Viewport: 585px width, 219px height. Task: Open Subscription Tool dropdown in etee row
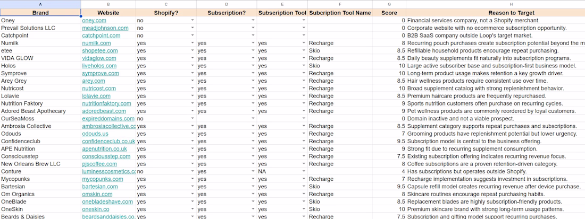tap(304, 50)
